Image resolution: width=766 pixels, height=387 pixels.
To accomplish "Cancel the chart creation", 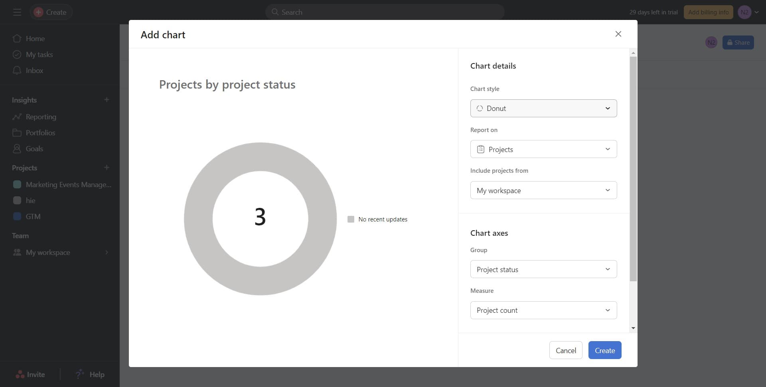I will pyautogui.click(x=565, y=350).
